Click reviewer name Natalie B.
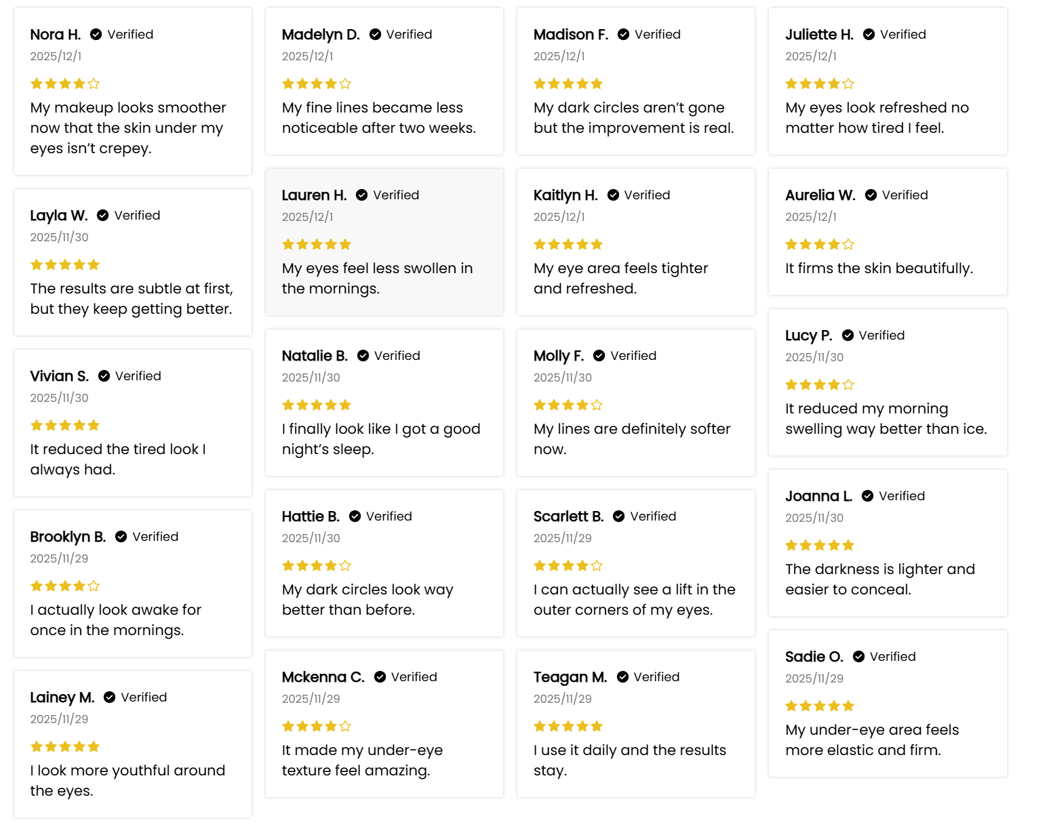Image resolution: width=1051 pixels, height=833 pixels. (315, 356)
